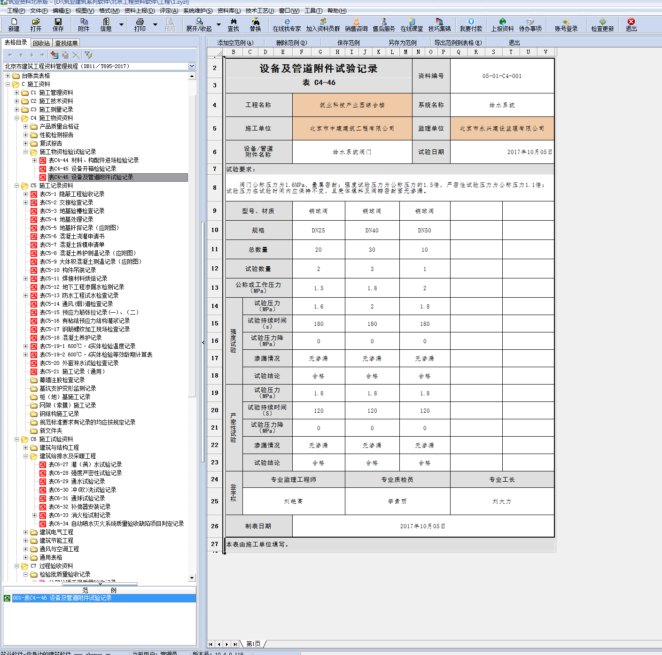
Task: Click tree panel scrollbar down arrow
Action: 192,578
